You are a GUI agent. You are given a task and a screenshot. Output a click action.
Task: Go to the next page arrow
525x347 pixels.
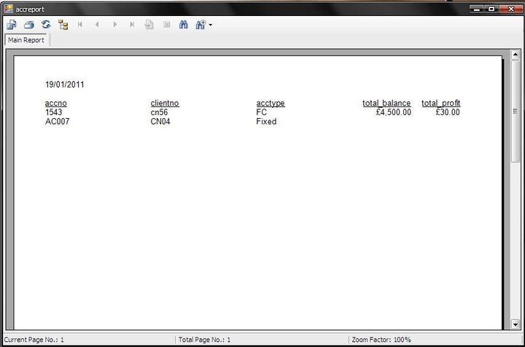(115, 25)
